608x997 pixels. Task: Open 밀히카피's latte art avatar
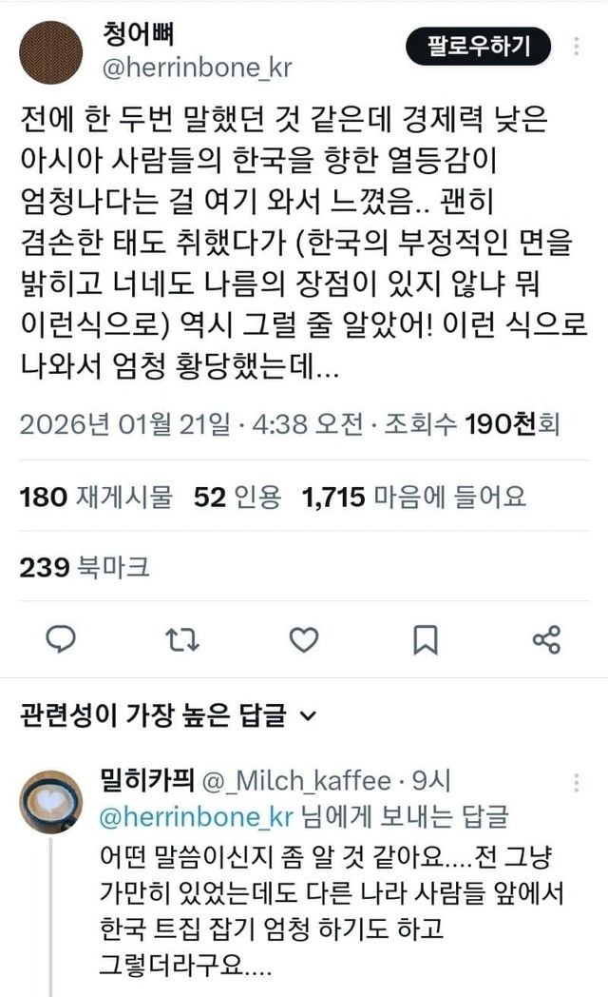pos(50,802)
